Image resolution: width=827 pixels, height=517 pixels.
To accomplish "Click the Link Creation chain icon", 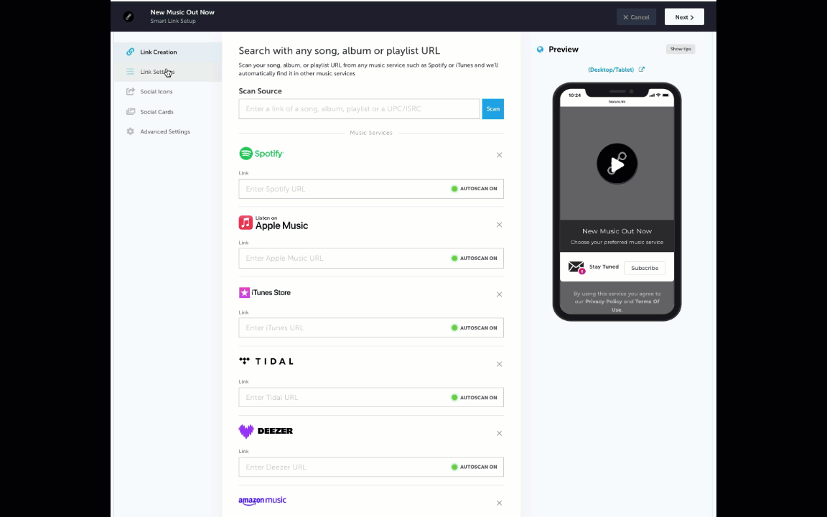I will tap(130, 52).
